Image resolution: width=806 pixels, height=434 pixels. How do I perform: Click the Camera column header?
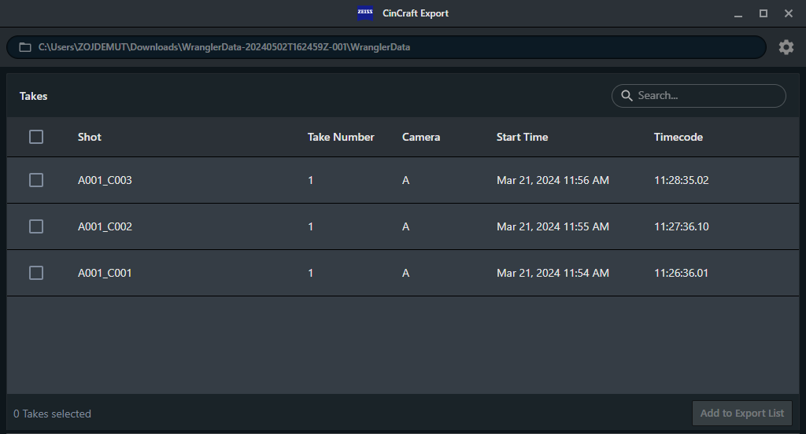(x=421, y=137)
